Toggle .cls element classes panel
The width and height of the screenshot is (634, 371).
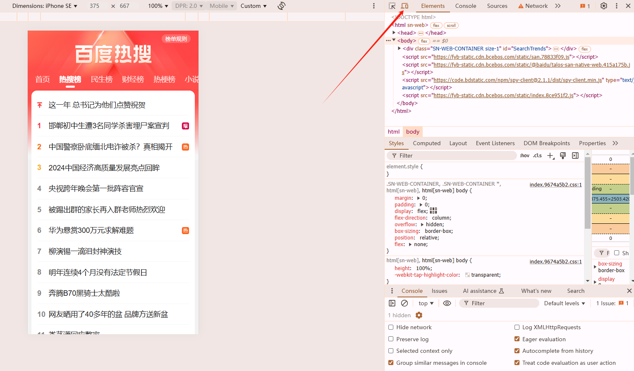click(x=537, y=156)
